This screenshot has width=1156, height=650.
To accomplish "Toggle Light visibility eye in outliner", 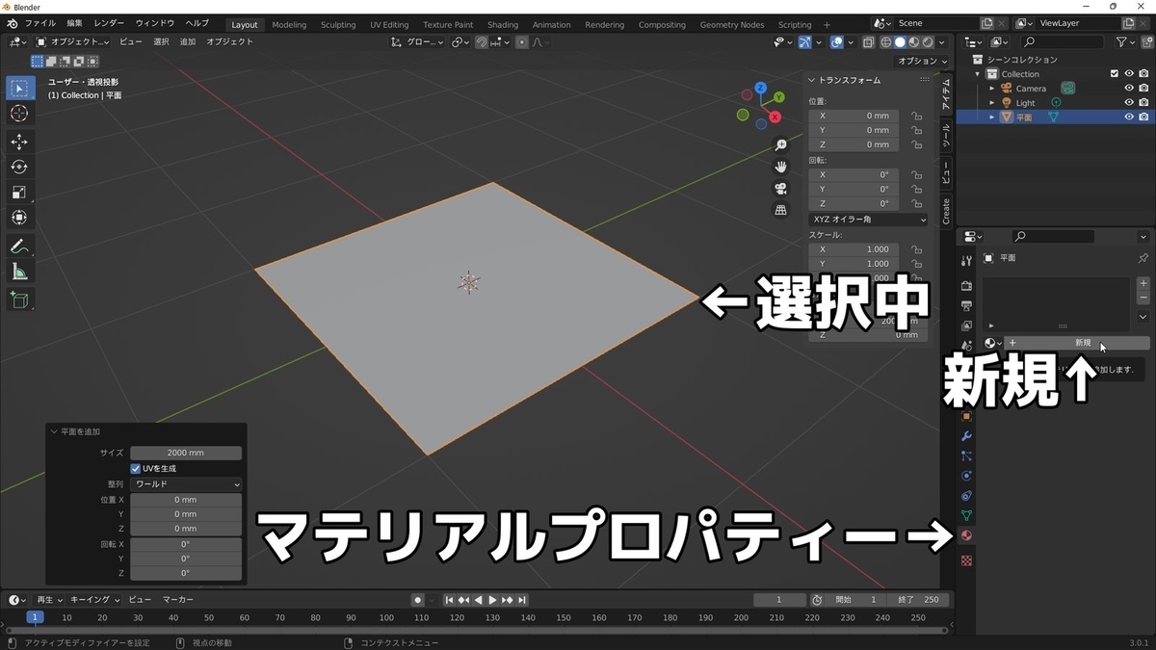I will tap(1129, 102).
